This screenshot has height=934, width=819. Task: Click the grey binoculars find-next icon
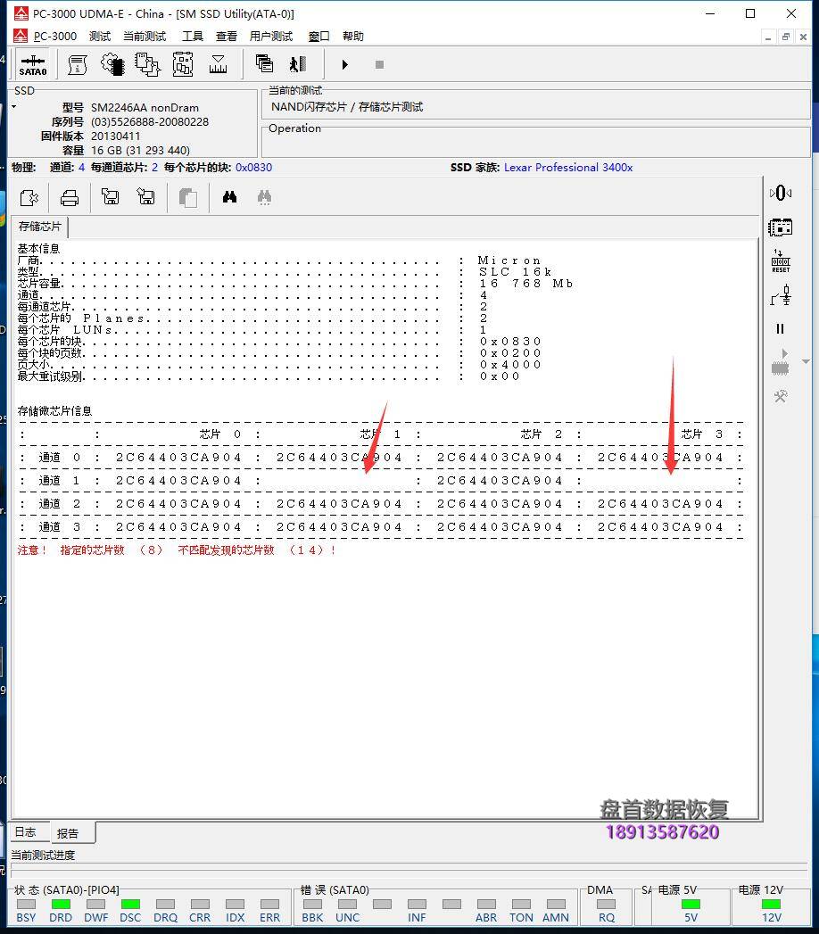point(264,197)
